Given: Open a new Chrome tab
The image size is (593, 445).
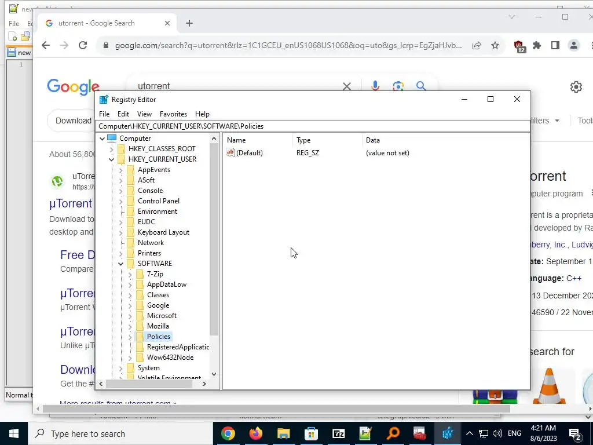Looking at the screenshot, I should pos(189,23).
